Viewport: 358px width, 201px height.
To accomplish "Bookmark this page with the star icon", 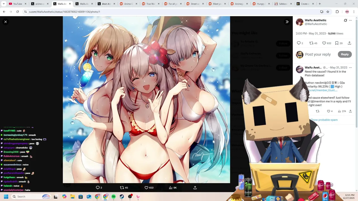I will pos(328,12).
